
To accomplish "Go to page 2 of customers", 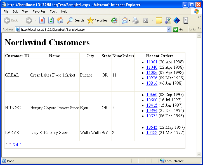I will click(x=10, y=145).
